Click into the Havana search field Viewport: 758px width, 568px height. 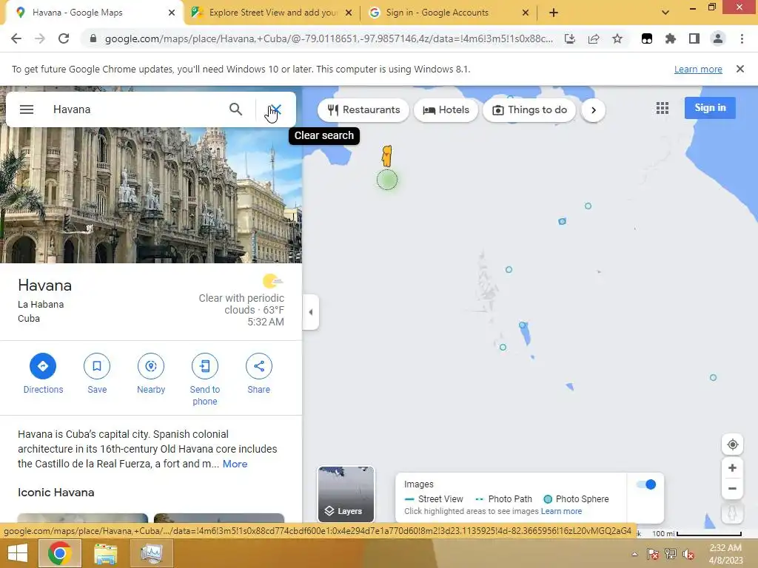coord(135,109)
